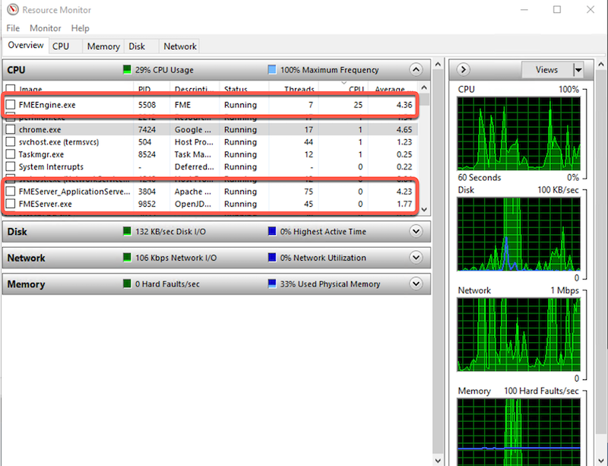This screenshot has height=466, width=608.
Task: Click the Disk activity graph
Action: point(519,234)
